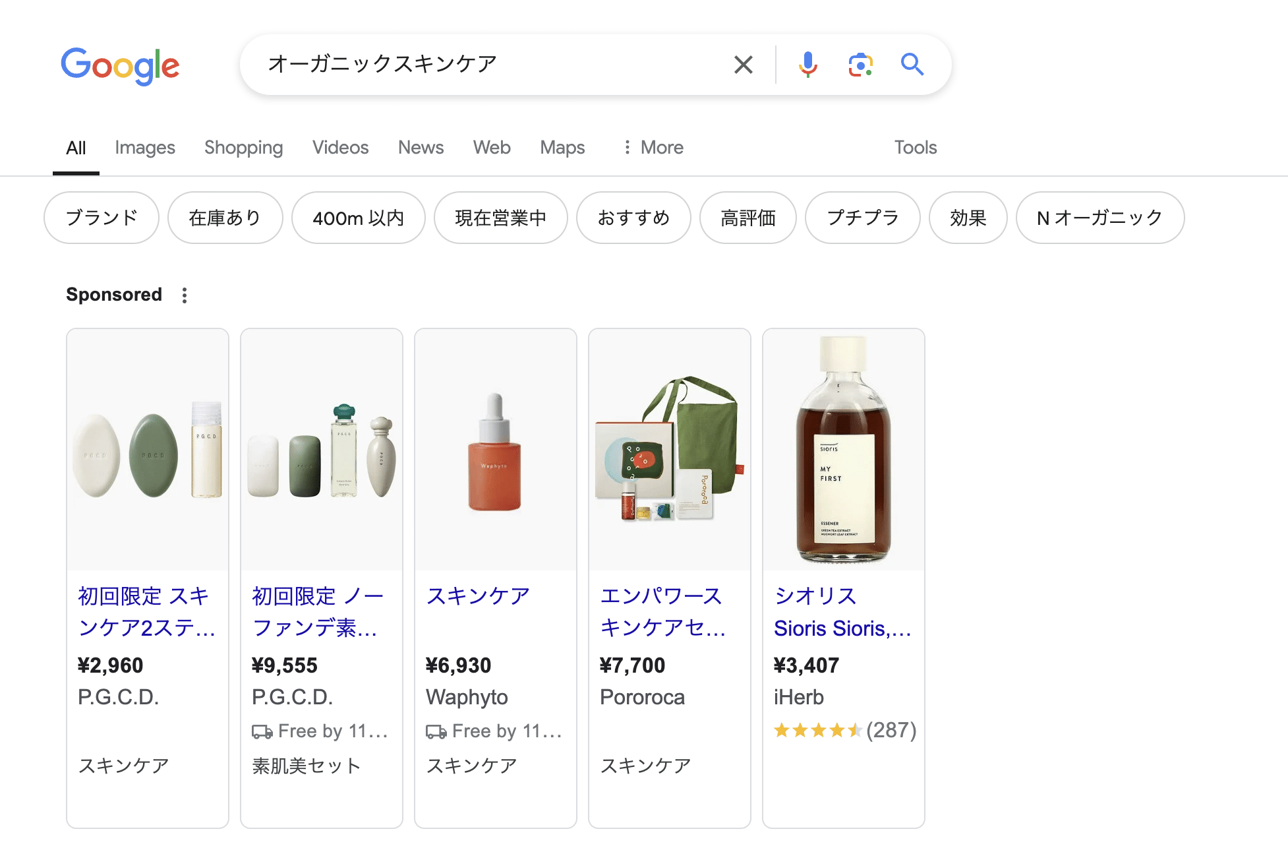Switch to the Shopping tab
1288x856 pixels.
[x=243, y=147]
